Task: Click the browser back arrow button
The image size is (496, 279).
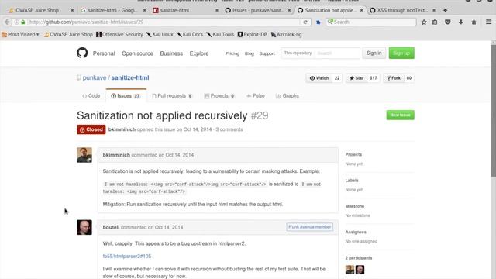Action: coord(7,22)
